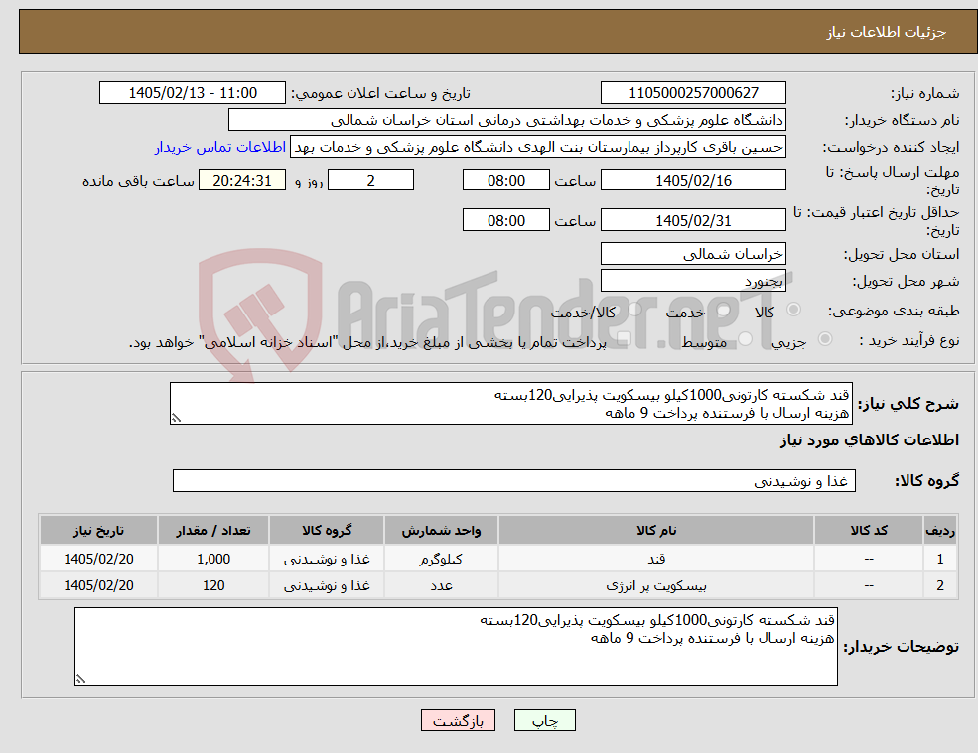Screen dimensions: 978x753
Task: Click the شرح کلی نیاز description textarea
Action: coord(510,404)
